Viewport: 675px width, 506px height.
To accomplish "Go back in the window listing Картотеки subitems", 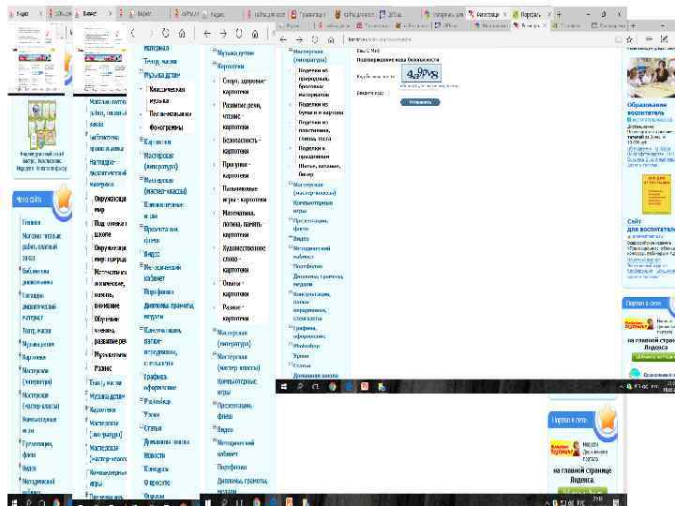I will click(x=207, y=33).
